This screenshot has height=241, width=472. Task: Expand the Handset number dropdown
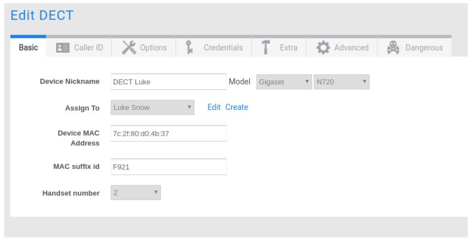pos(136,193)
